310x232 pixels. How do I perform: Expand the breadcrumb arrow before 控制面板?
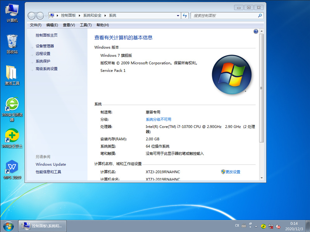click(x=57, y=15)
